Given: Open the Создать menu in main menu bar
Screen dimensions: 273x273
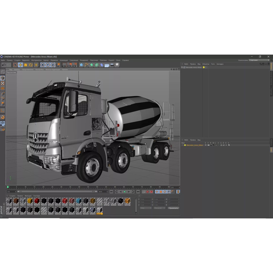Looking at the screenshot, I should (x=17, y=60).
